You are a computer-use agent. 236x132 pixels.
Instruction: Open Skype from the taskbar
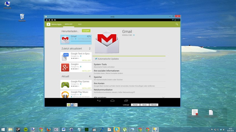[x=117, y=130]
